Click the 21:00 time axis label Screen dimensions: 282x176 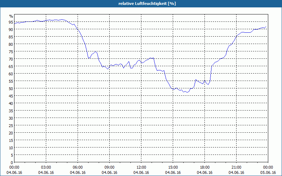tap(236, 168)
